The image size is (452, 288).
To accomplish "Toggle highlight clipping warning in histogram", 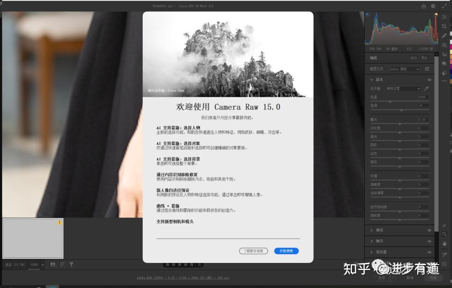I will tap(436, 14).
